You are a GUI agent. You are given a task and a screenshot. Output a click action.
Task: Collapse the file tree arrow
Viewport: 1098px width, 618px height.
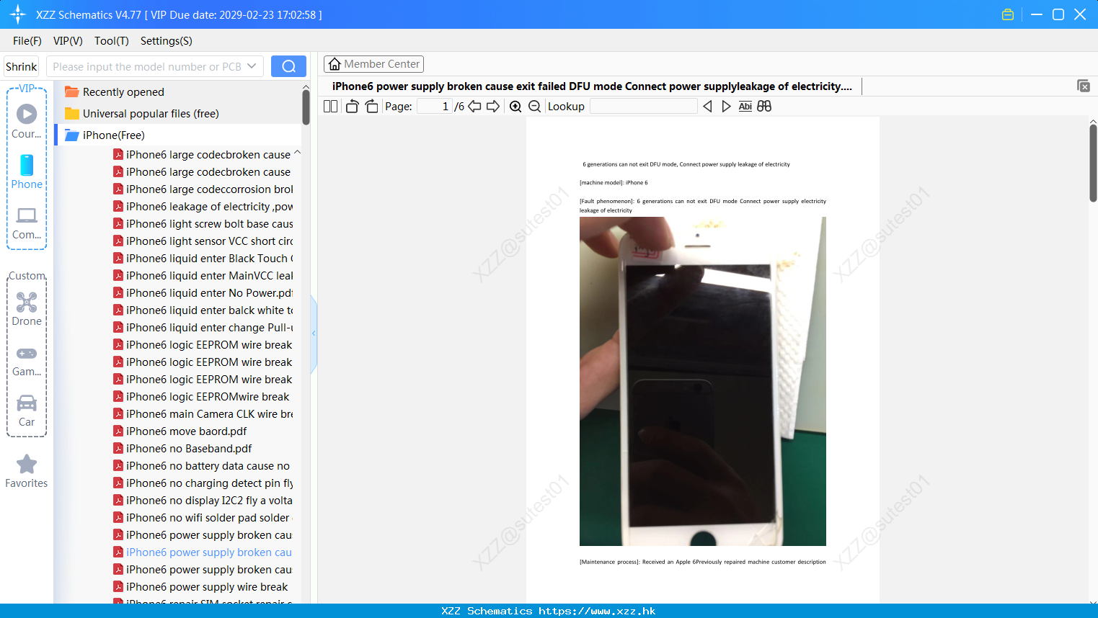click(297, 152)
